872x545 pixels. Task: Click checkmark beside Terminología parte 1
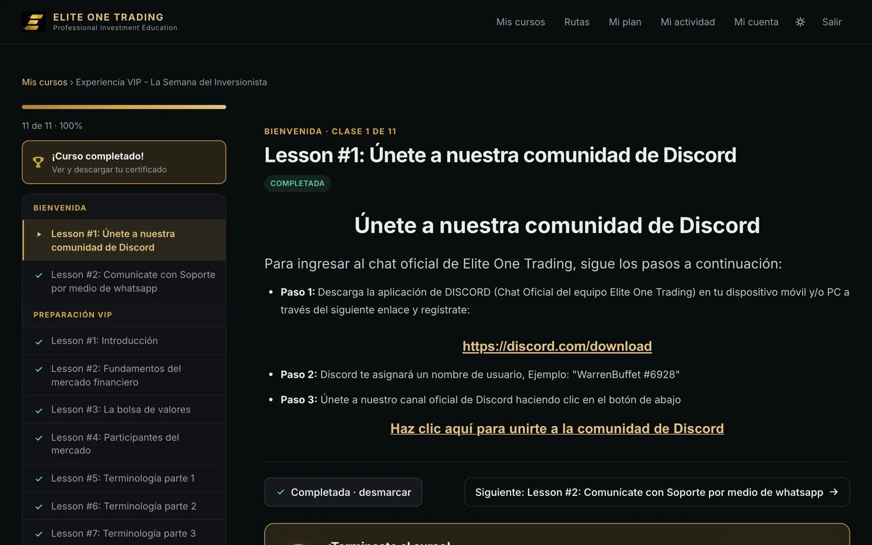pos(39,479)
